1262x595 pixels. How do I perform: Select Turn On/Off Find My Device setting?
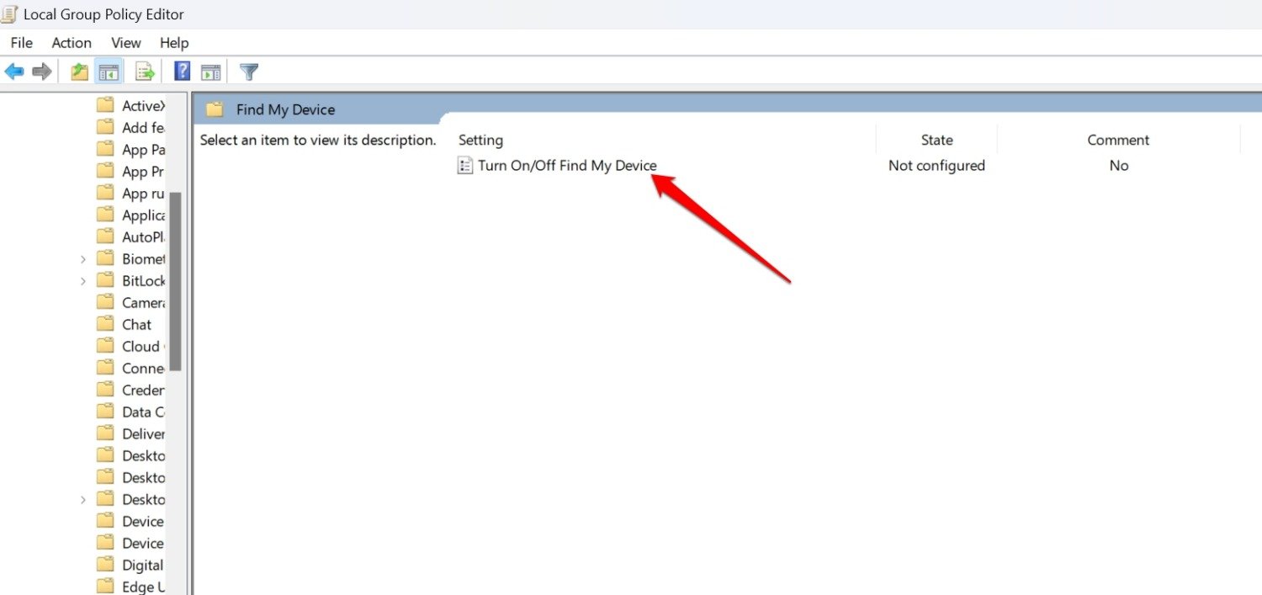click(x=566, y=166)
